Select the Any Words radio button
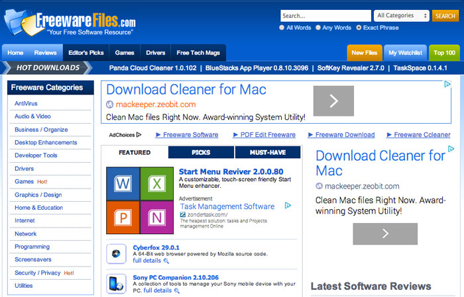 pos(318,28)
